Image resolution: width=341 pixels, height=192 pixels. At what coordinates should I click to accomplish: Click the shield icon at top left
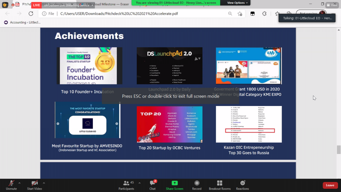click(5, 5)
